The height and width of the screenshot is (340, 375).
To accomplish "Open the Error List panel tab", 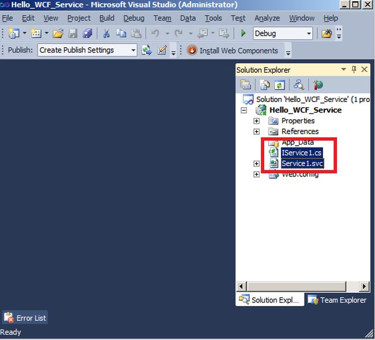I will (25, 318).
